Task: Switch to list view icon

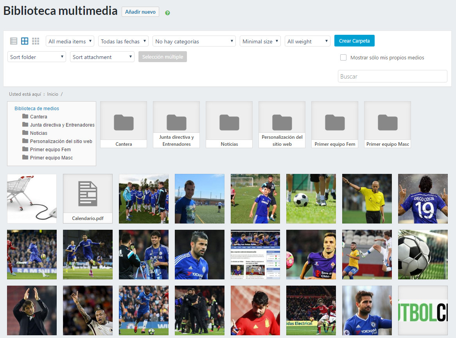Action: pos(14,41)
